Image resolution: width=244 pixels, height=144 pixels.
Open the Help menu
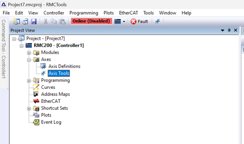tap(186, 13)
